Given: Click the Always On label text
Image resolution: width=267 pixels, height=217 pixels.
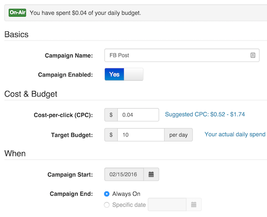Looking at the screenshot, I should [126, 194].
